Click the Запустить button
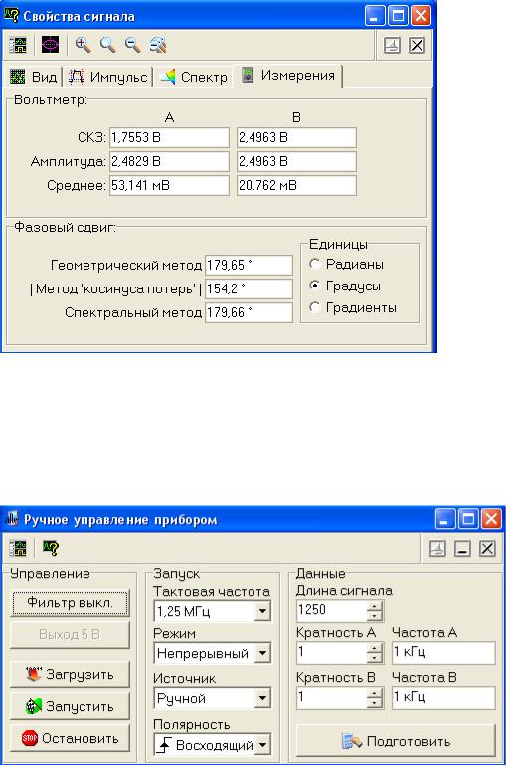Viewport: 506px width, 765px height. [x=70, y=706]
